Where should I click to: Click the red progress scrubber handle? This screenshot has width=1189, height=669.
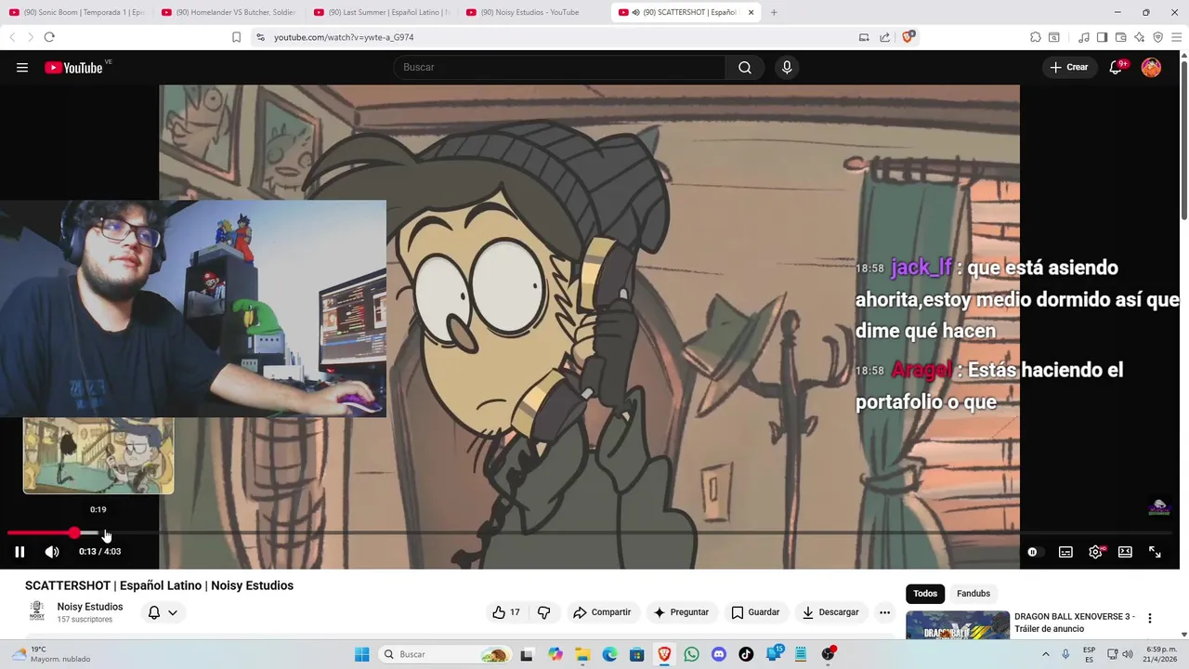(x=74, y=533)
